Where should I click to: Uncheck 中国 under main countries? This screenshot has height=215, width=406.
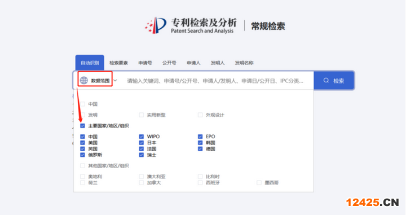82,137
